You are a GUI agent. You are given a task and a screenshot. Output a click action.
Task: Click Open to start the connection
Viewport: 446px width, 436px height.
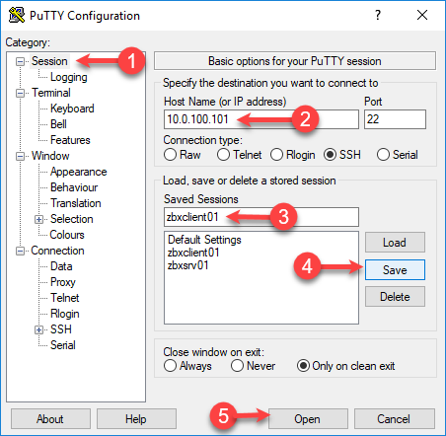[x=308, y=419]
